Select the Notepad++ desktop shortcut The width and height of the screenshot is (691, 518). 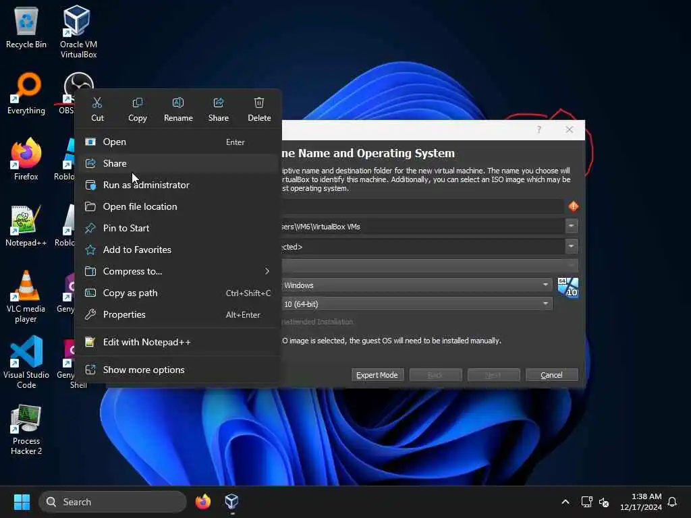[26, 225]
